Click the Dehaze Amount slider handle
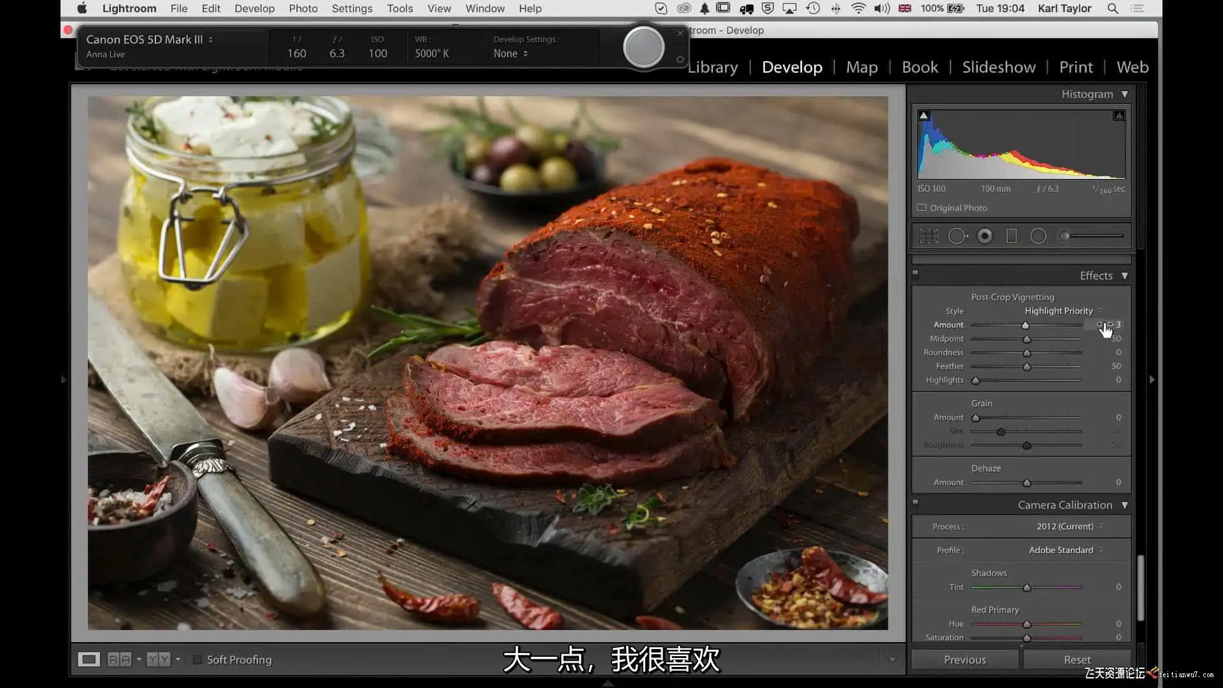Screen dimensions: 1223x688 click(1026, 483)
